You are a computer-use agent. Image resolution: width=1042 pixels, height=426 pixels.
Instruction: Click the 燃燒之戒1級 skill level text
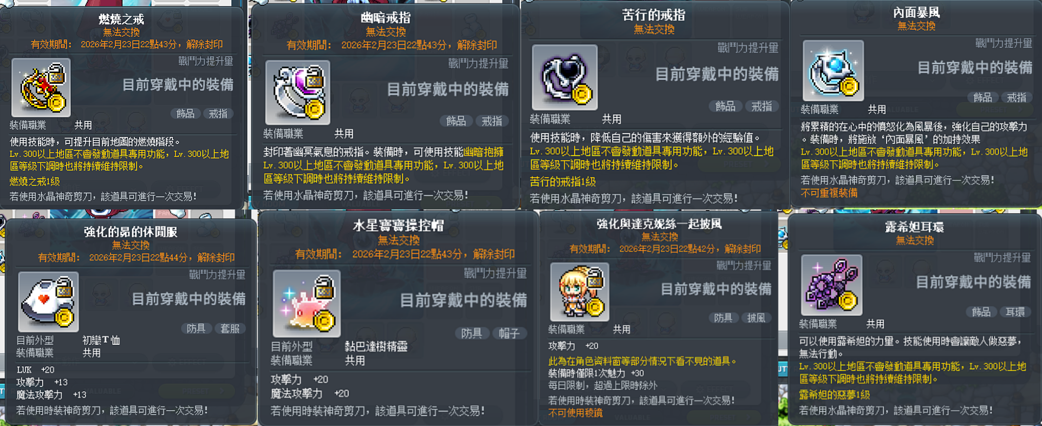pyautogui.click(x=35, y=181)
